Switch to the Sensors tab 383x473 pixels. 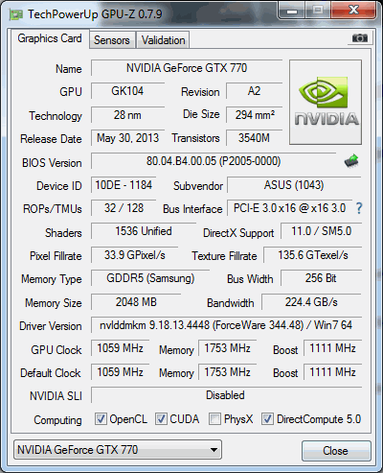(x=112, y=40)
